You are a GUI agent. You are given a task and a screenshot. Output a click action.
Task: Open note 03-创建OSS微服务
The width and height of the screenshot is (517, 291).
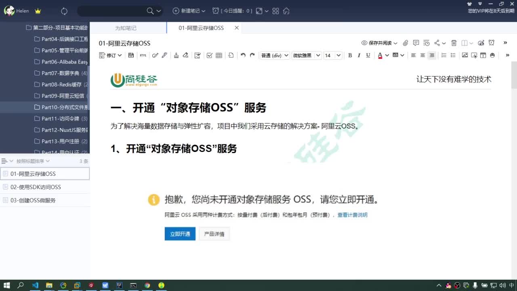(x=45, y=200)
